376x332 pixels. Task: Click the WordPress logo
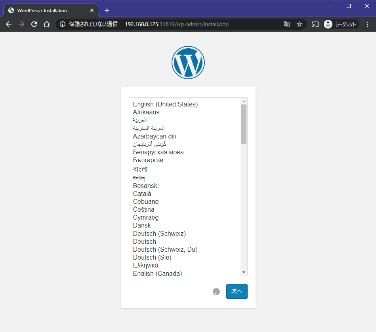tap(188, 63)
